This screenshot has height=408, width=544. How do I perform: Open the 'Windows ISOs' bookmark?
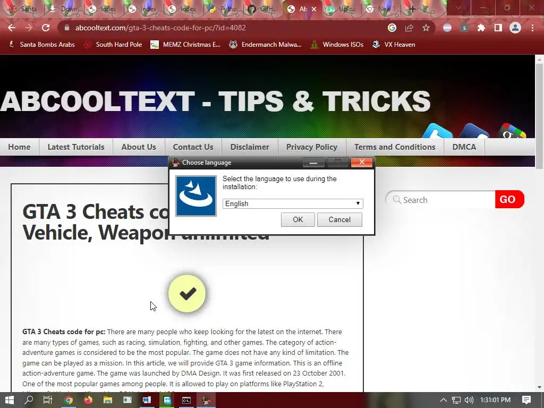[337, 45]
